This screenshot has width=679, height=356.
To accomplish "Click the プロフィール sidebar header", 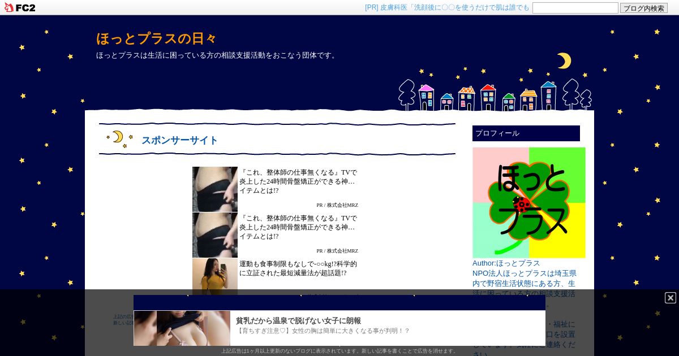I will tap(526, 133).
